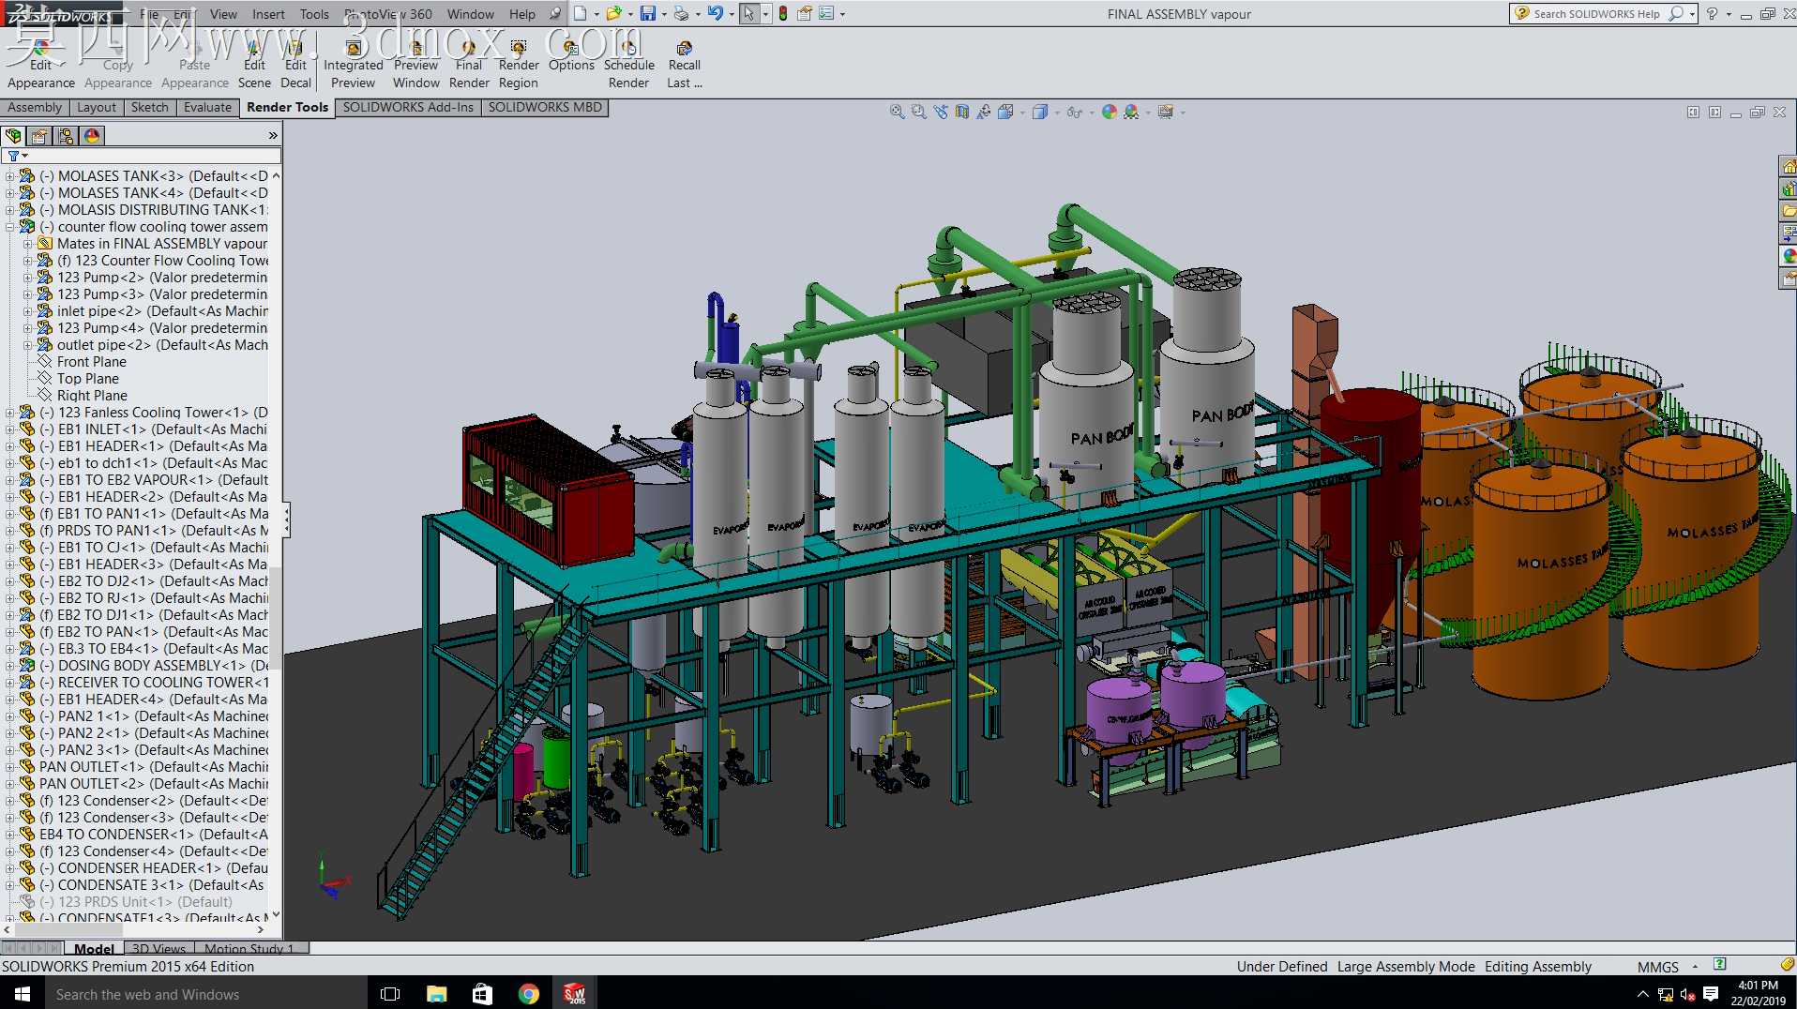
Task: Open the Task View taskbar button
Action: (x=390, y=994)
